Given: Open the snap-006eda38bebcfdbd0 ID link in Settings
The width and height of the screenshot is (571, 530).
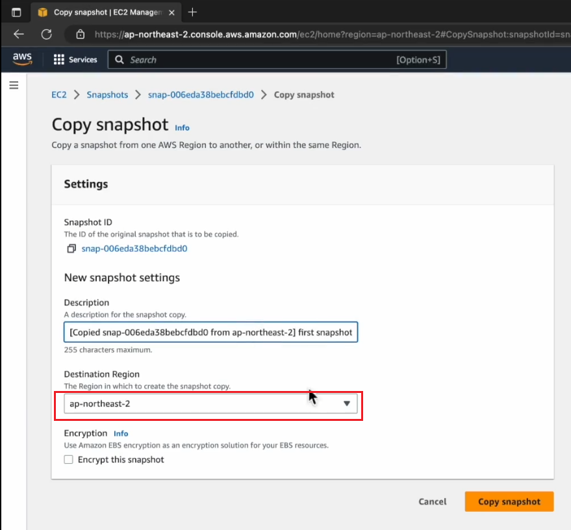Looking at the screenshot, I should tap(134, 249).
